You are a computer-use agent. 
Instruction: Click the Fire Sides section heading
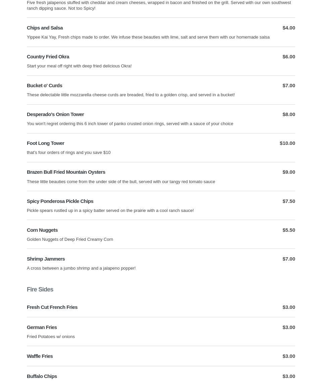pyautogui.click(x=40, y=289)
